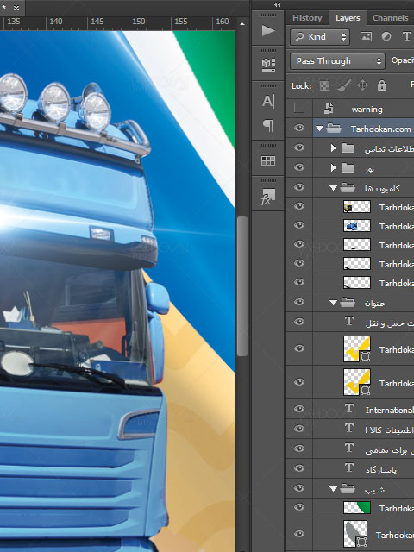414x552 pixels.
Task: Lock position move icon
Action: coord(362,85)
